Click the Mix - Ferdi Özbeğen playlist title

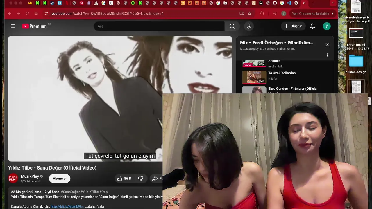click(x=276, y=43)
